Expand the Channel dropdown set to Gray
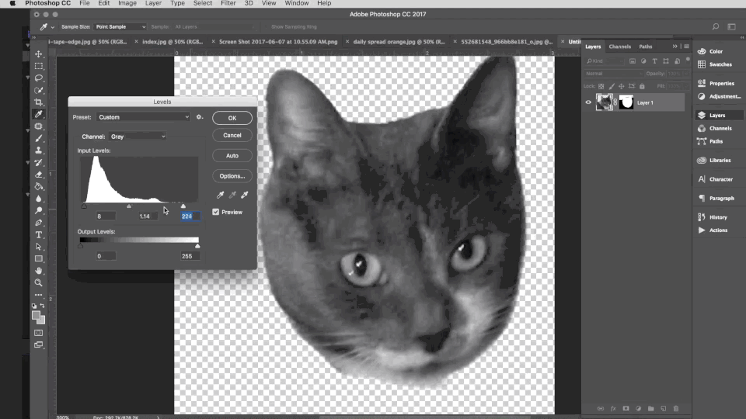746x419 pixels. click(138, 137)
